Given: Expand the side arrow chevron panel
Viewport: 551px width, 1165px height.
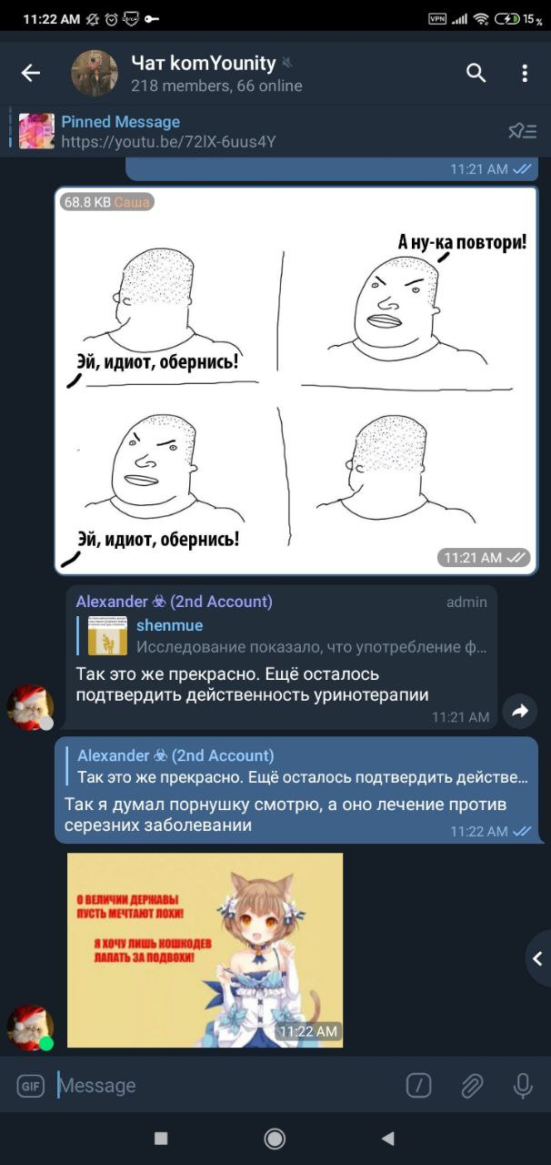Looking at the screenshot, I should click(538, 958).
